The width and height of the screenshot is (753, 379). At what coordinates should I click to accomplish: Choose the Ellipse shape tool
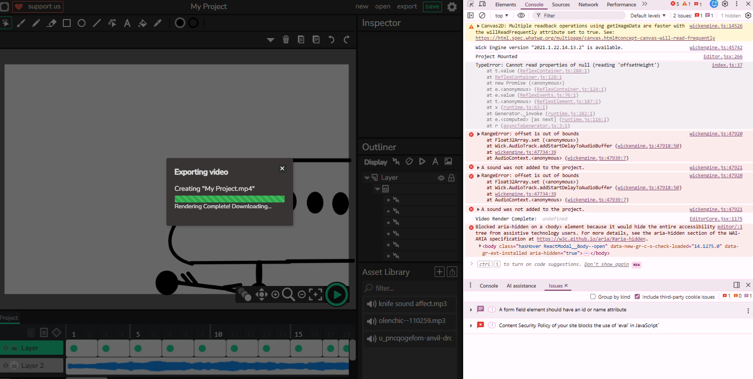[x=82, y=23]
